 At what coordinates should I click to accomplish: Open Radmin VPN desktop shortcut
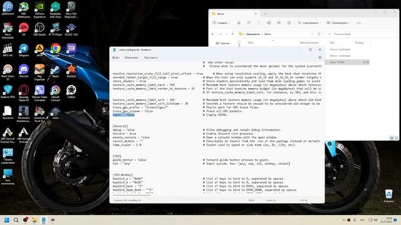click(8, 92)
